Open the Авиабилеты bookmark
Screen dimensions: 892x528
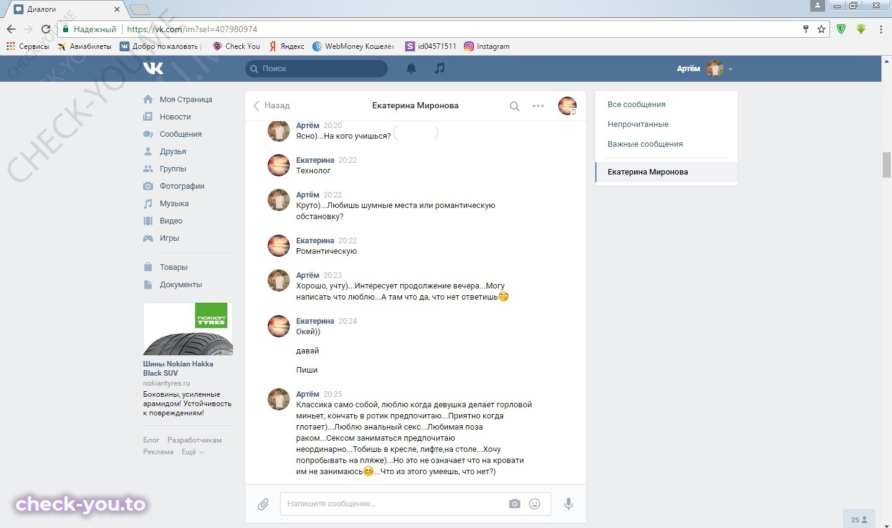point(84,46)
